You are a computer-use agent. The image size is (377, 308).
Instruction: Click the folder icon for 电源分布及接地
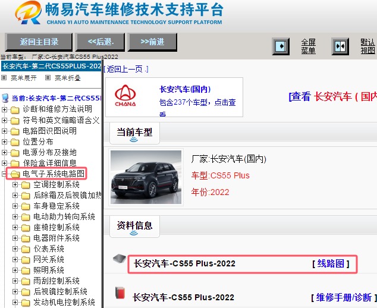pyautogui.click(x=15, y=153)
